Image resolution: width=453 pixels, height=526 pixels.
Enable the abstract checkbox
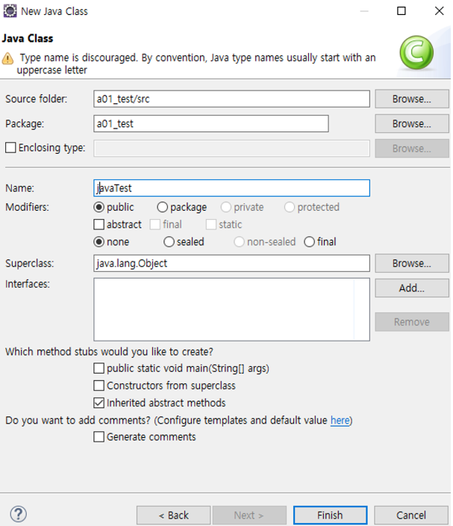pyautogui.click(x=99, y=224)
